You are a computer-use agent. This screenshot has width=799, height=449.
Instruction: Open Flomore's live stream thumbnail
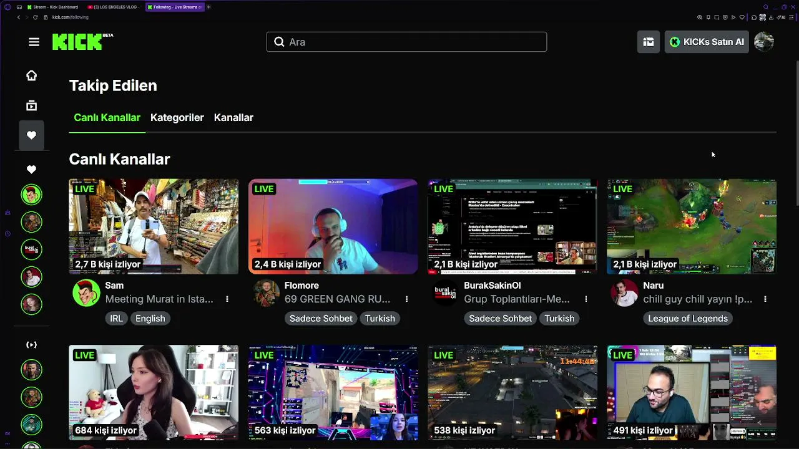pyautogui.click(x=333, y=227)
